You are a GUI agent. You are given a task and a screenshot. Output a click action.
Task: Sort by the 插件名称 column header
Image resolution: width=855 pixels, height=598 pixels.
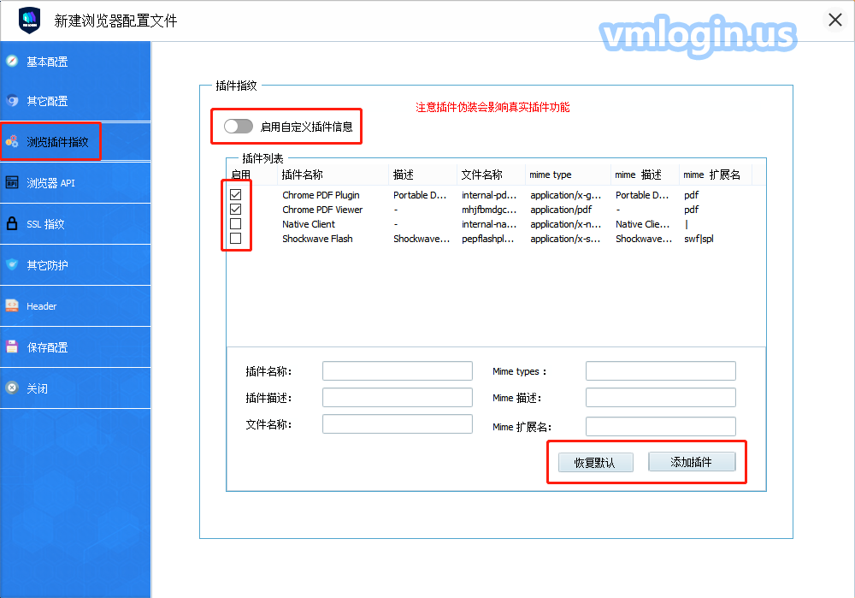point(303,175)
